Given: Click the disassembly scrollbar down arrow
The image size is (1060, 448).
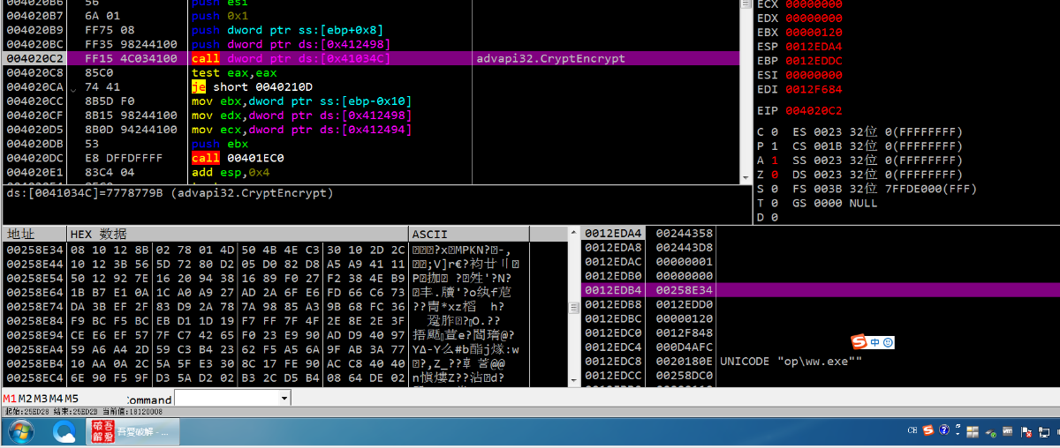Looking at the screenshot, I should point(746,177).
